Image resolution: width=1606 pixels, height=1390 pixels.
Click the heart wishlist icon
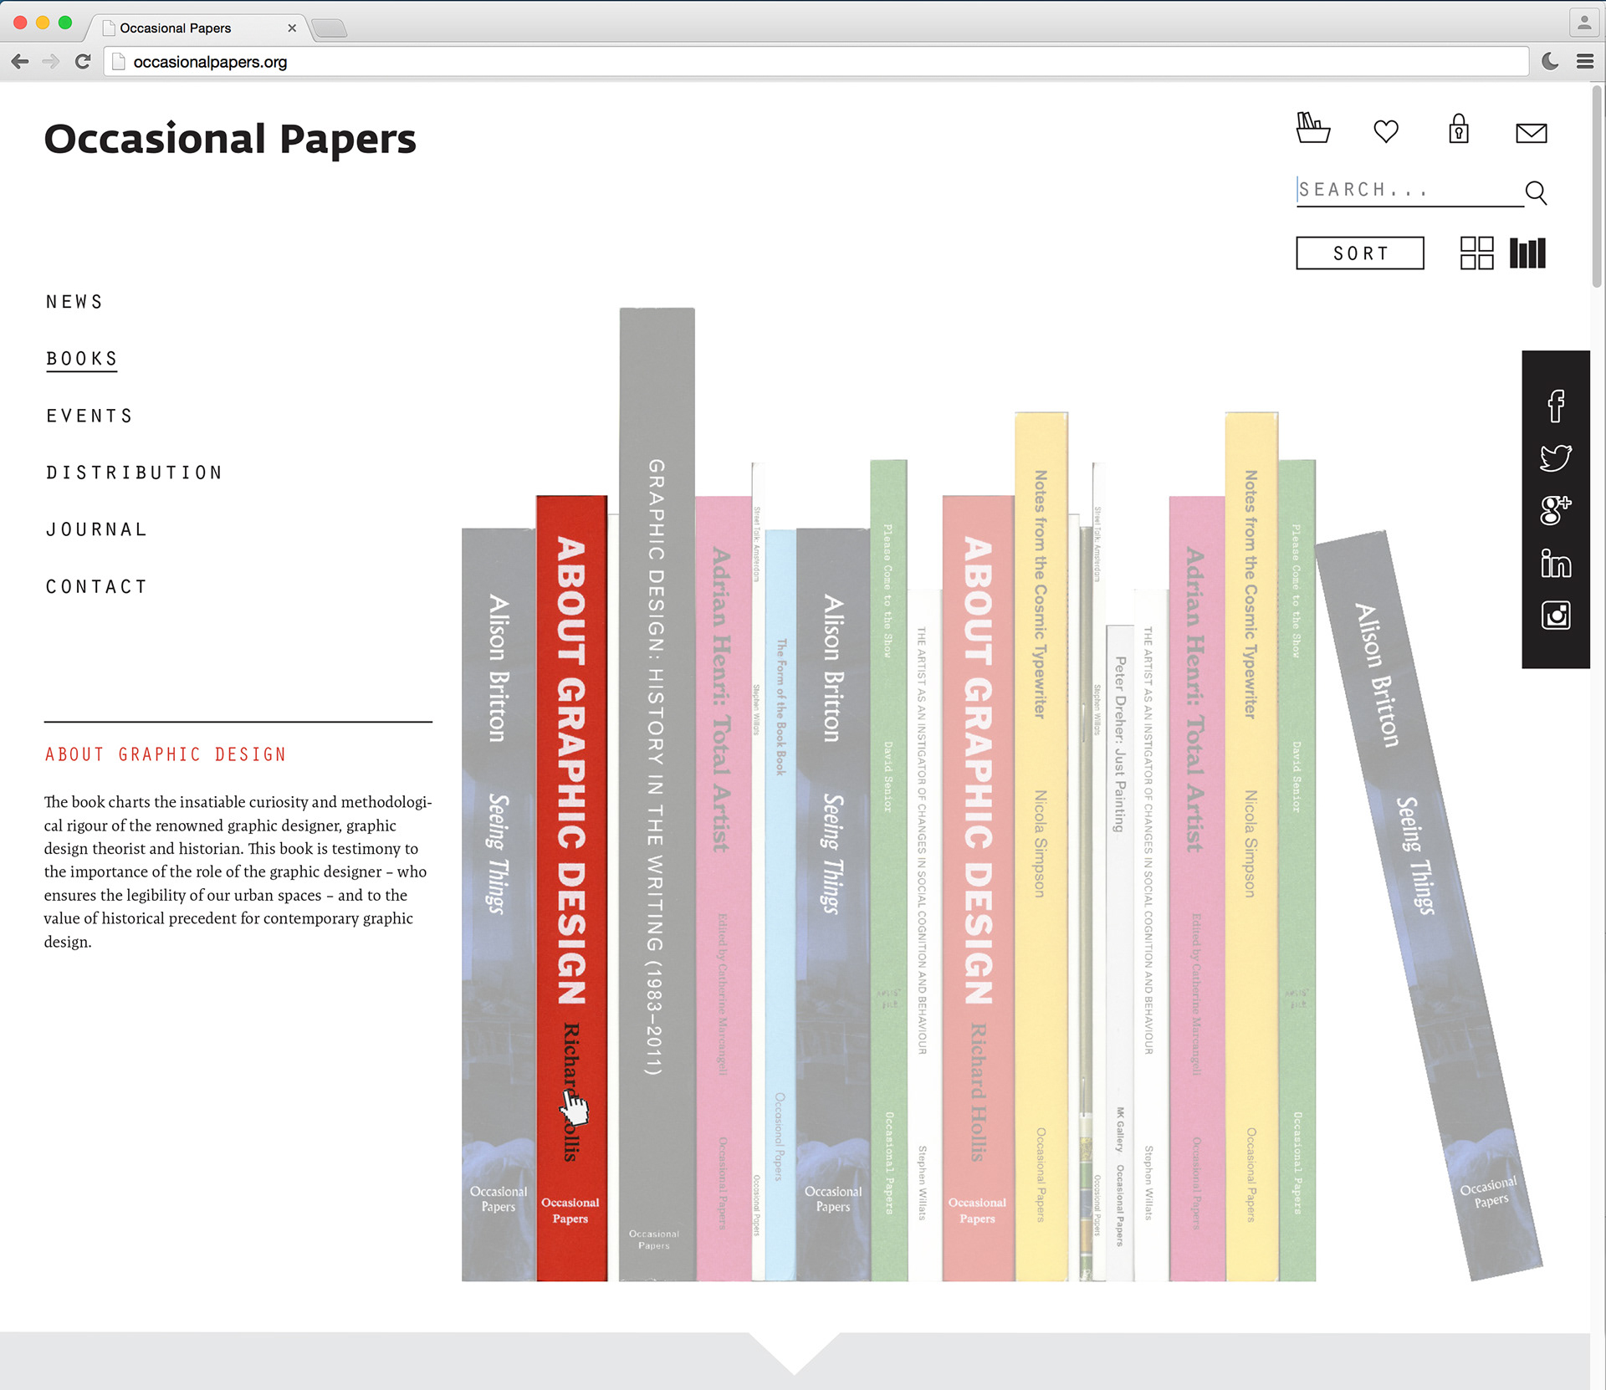point(1386,131)
